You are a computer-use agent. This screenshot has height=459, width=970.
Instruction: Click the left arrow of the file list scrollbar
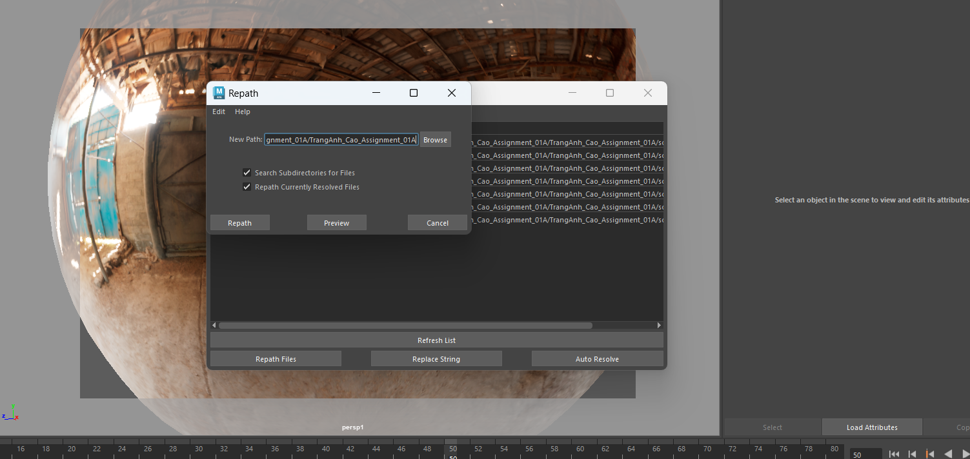[214, 326]
